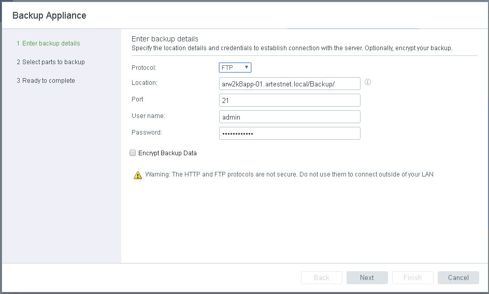Image resolution: width=489 pixels, height=294 pixels.
Task: Focus the Password input field
Action: 290,134
